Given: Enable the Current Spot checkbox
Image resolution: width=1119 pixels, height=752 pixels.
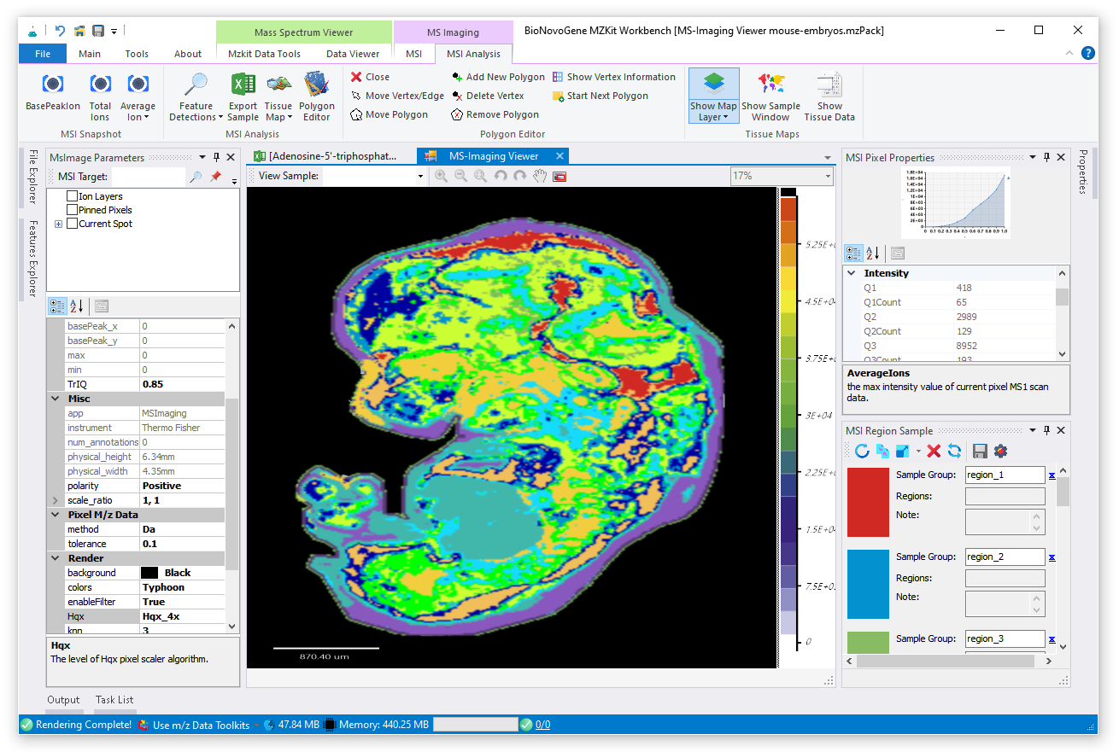Looking at the screenshot, I should 73,224.
